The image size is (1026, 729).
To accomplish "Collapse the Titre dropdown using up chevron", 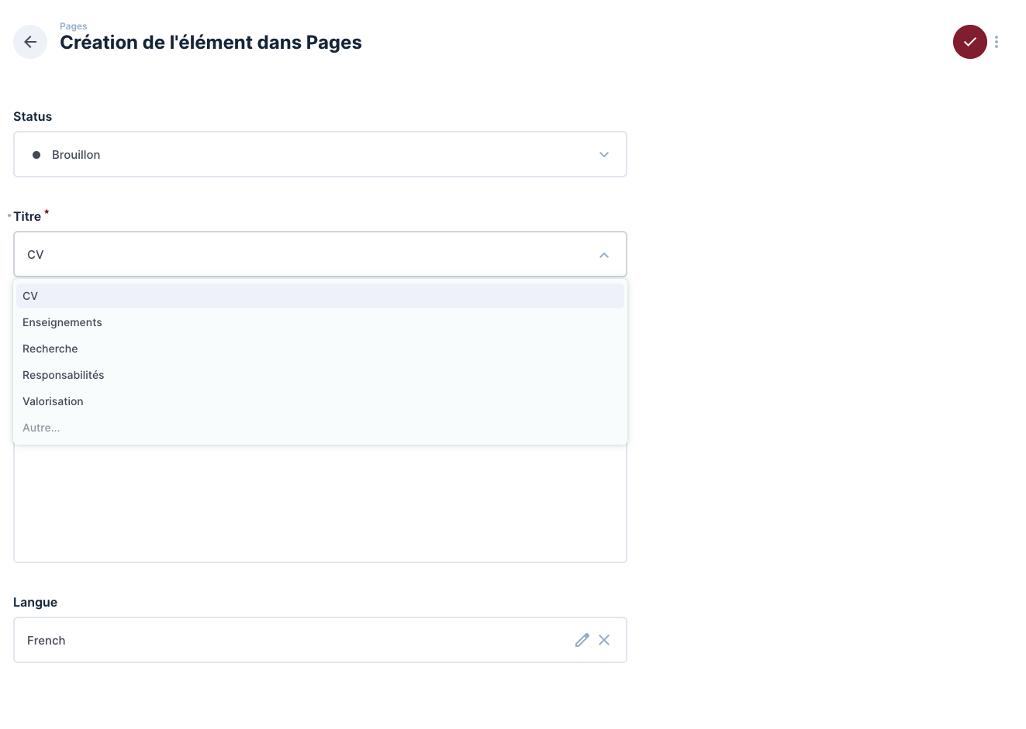I will pyautogui.click(x=604, y=255).
